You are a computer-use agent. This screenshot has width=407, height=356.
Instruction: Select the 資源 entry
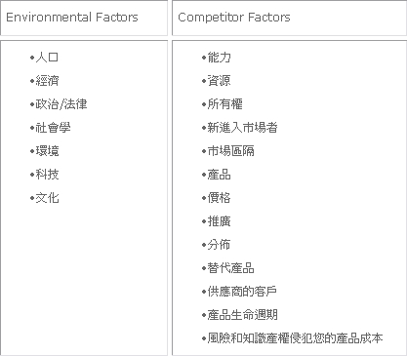point(219,81)
